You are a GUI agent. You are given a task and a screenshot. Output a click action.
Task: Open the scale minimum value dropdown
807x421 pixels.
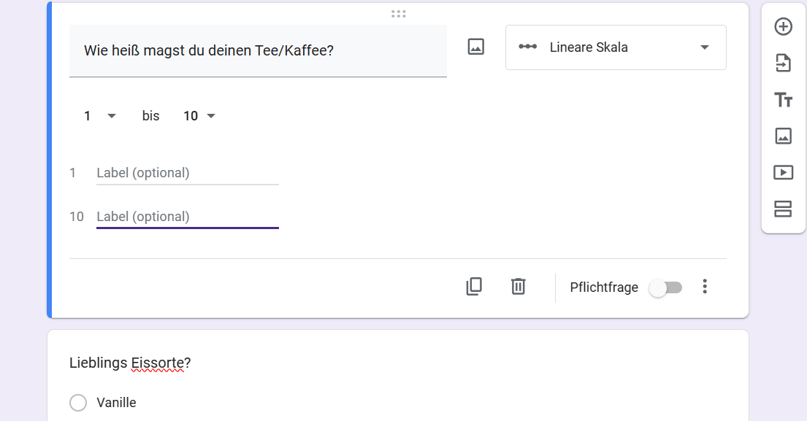click(100, 116)
